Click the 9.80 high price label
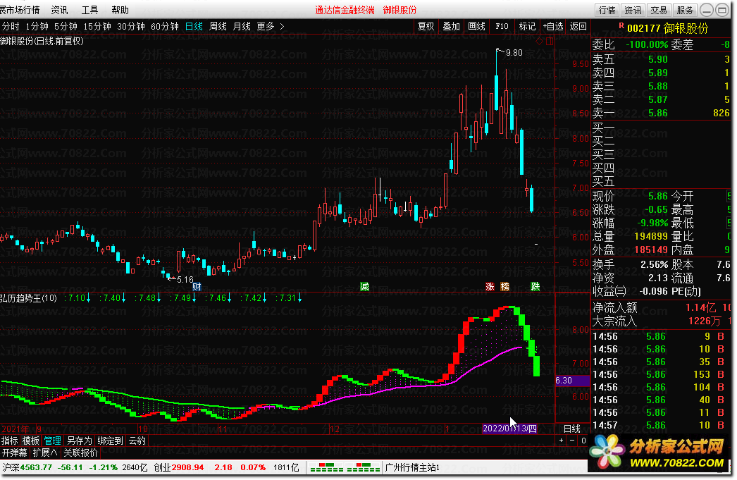Screen dimensions: 737x480 (x=514, y=53)
